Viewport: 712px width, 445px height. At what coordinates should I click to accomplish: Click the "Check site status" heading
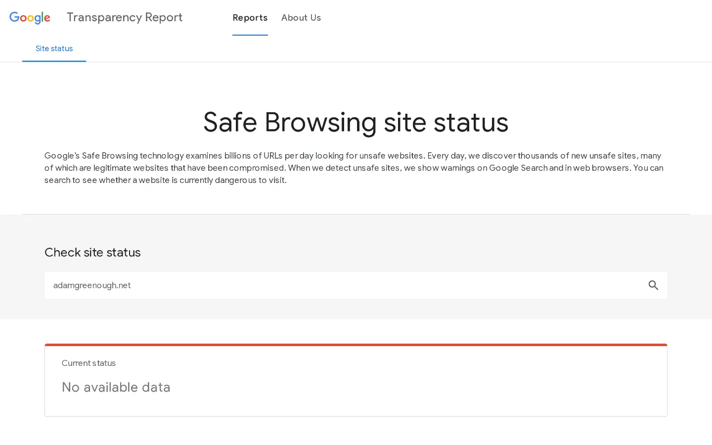(92, 252)
